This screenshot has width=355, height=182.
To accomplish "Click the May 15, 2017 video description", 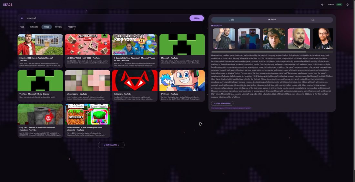I will click(135, 64).
